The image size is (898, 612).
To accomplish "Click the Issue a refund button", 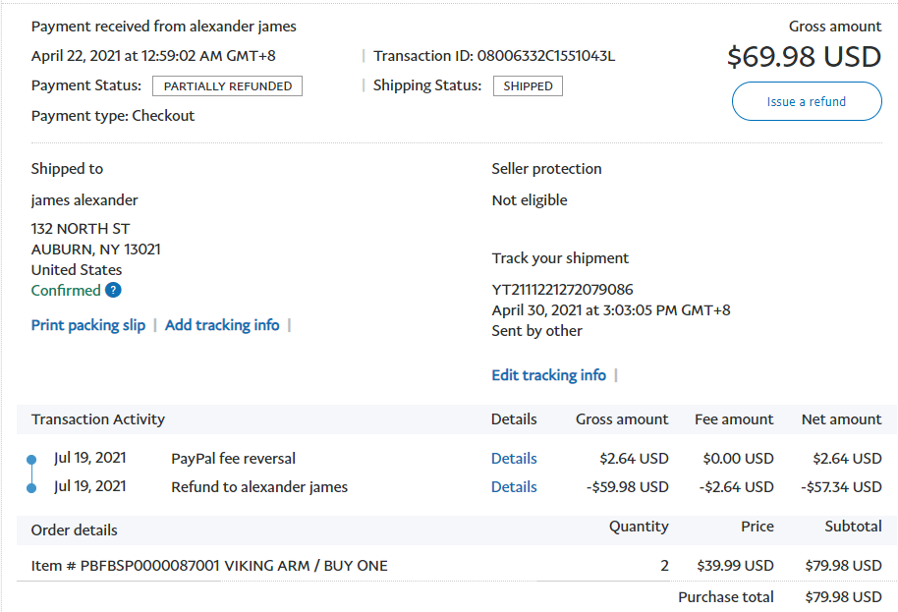I will [x=806, y=101].
